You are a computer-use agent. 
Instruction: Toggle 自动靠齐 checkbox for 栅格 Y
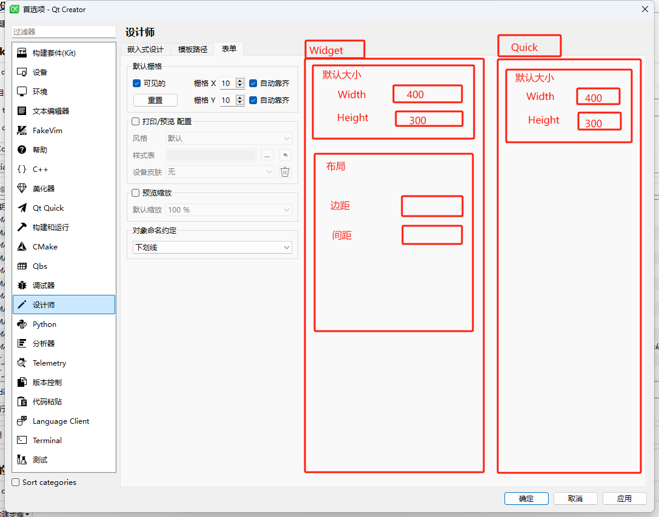(253, 100)
